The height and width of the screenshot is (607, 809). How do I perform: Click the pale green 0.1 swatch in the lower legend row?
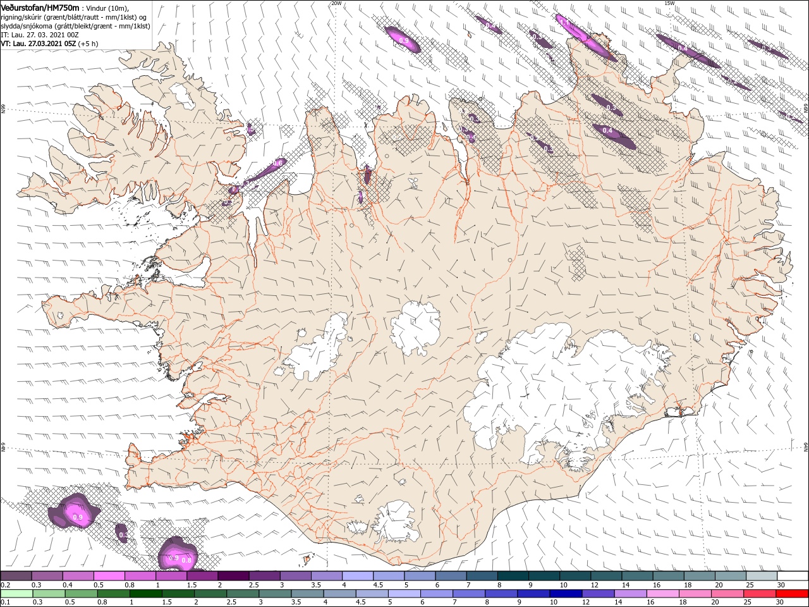16,593
